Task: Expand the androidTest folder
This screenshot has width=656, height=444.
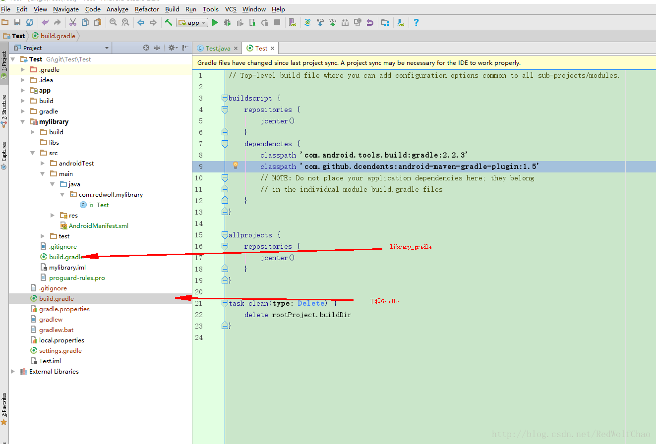Action: pos(42,163)
